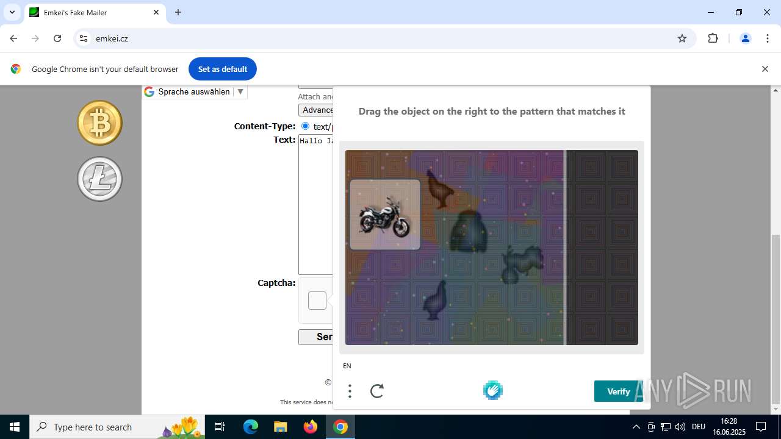Image resolution: width=781 pixels, height=439 pixels.
Task: Open the Extensions puzzle icon
Action: [713, 38]
